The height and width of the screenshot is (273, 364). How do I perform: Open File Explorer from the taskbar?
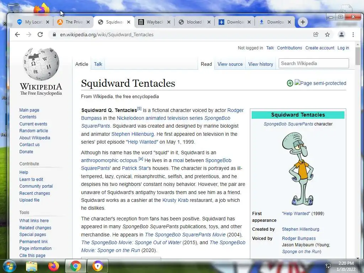32,266
